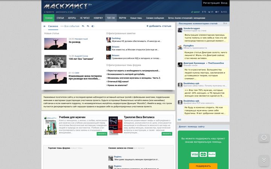This screenshot has height=169, width=271.
Task: Click Свежие записи на стенах heading
Action: 121,148
